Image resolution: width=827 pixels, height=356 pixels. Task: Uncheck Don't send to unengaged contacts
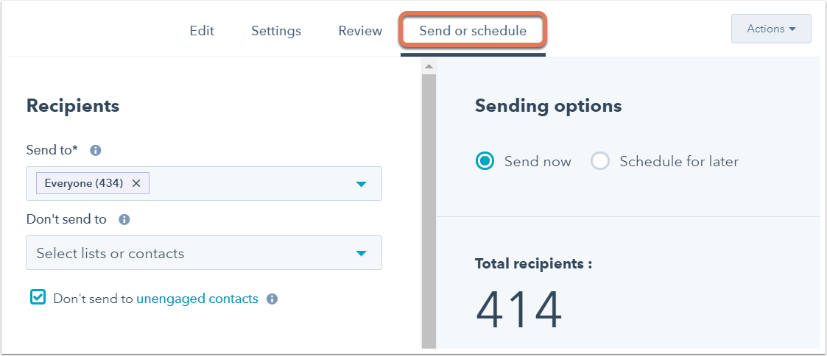point(38,298)
